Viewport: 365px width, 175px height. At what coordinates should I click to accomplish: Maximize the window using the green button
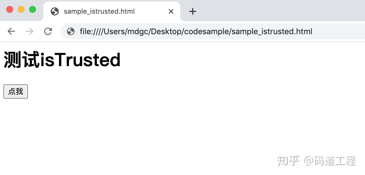click(x=33, y=9)
